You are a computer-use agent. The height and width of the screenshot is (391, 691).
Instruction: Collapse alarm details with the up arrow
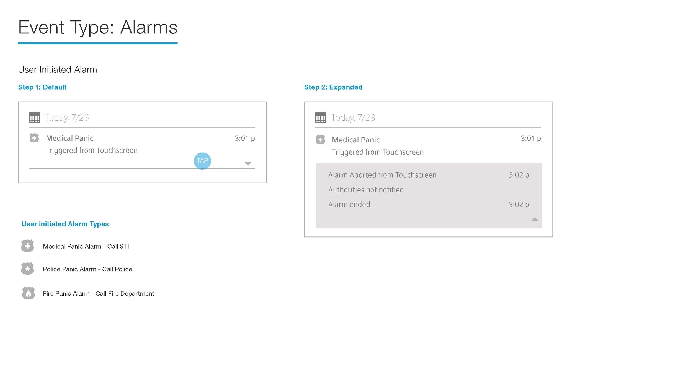(535, 219)
